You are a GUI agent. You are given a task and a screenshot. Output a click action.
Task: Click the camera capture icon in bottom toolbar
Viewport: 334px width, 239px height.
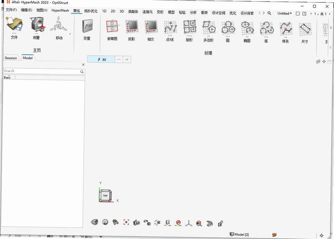tap(137, 222)
